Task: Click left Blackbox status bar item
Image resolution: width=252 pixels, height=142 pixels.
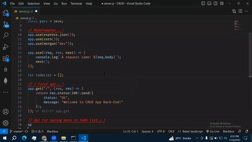Action: [52, 131]
